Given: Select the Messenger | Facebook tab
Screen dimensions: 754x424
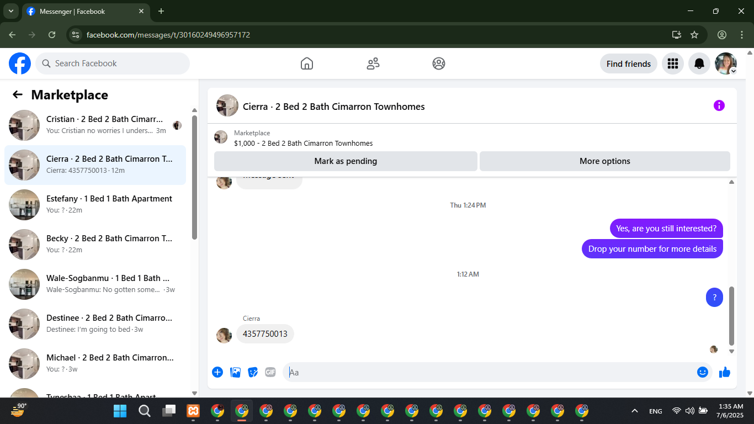Looking at the screenshot, I should click(x=86, y=11).
